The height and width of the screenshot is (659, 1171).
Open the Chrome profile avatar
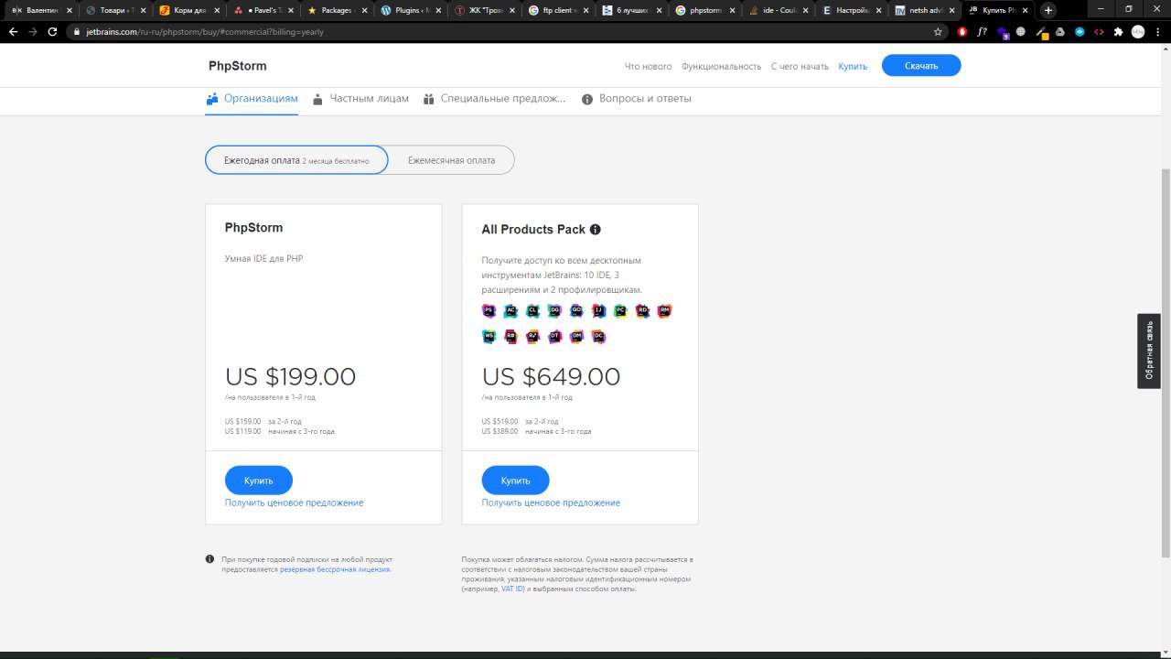(1138, 31)
